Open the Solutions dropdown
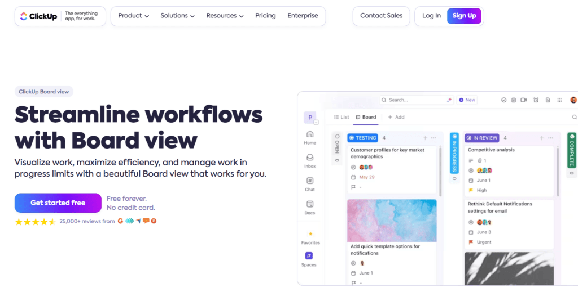This screenshot has height=292, width=578. tap(177, 16)
